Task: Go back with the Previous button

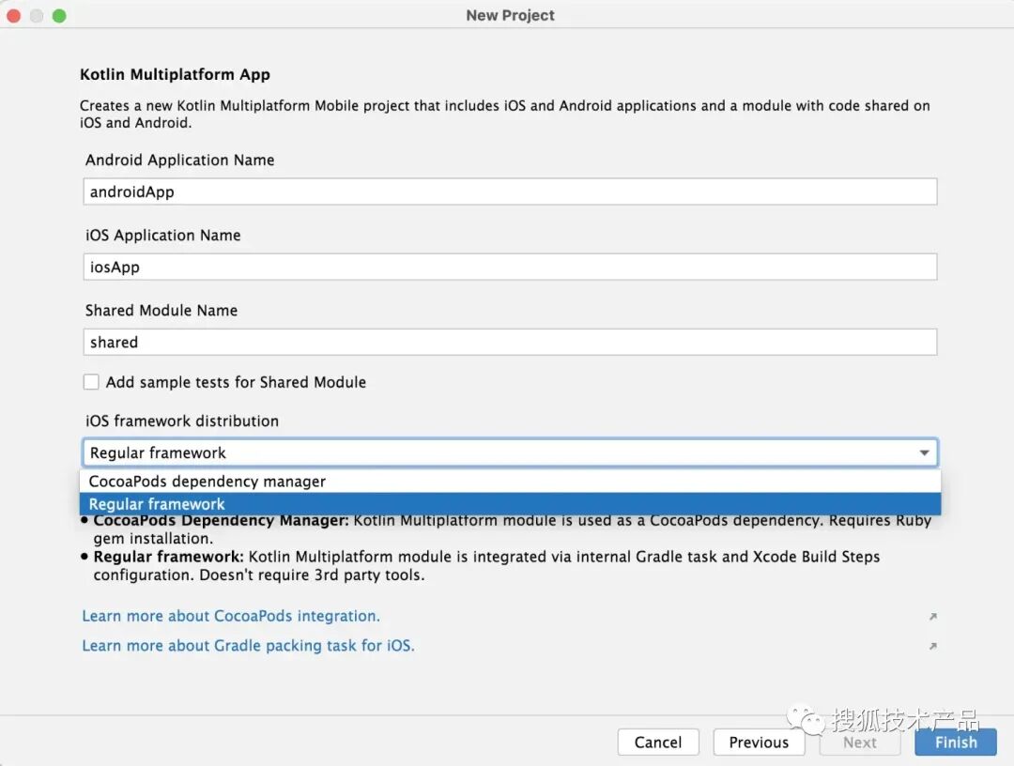Action: 759,743
